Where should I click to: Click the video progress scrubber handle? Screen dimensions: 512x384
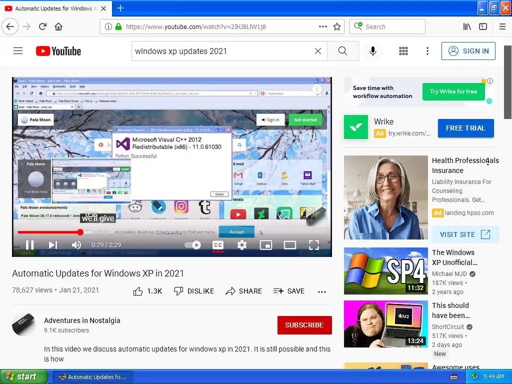click(x=80, y=232)
